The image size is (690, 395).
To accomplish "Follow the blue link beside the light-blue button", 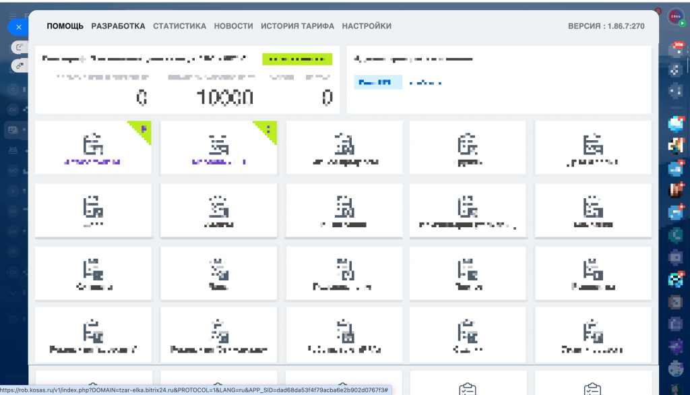I will (425, 82).
